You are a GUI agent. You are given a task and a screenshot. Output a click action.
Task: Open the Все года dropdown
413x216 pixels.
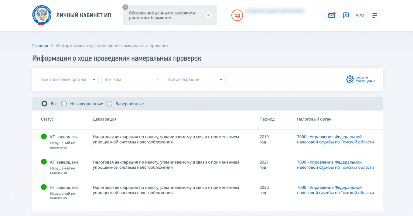point(131,79)
